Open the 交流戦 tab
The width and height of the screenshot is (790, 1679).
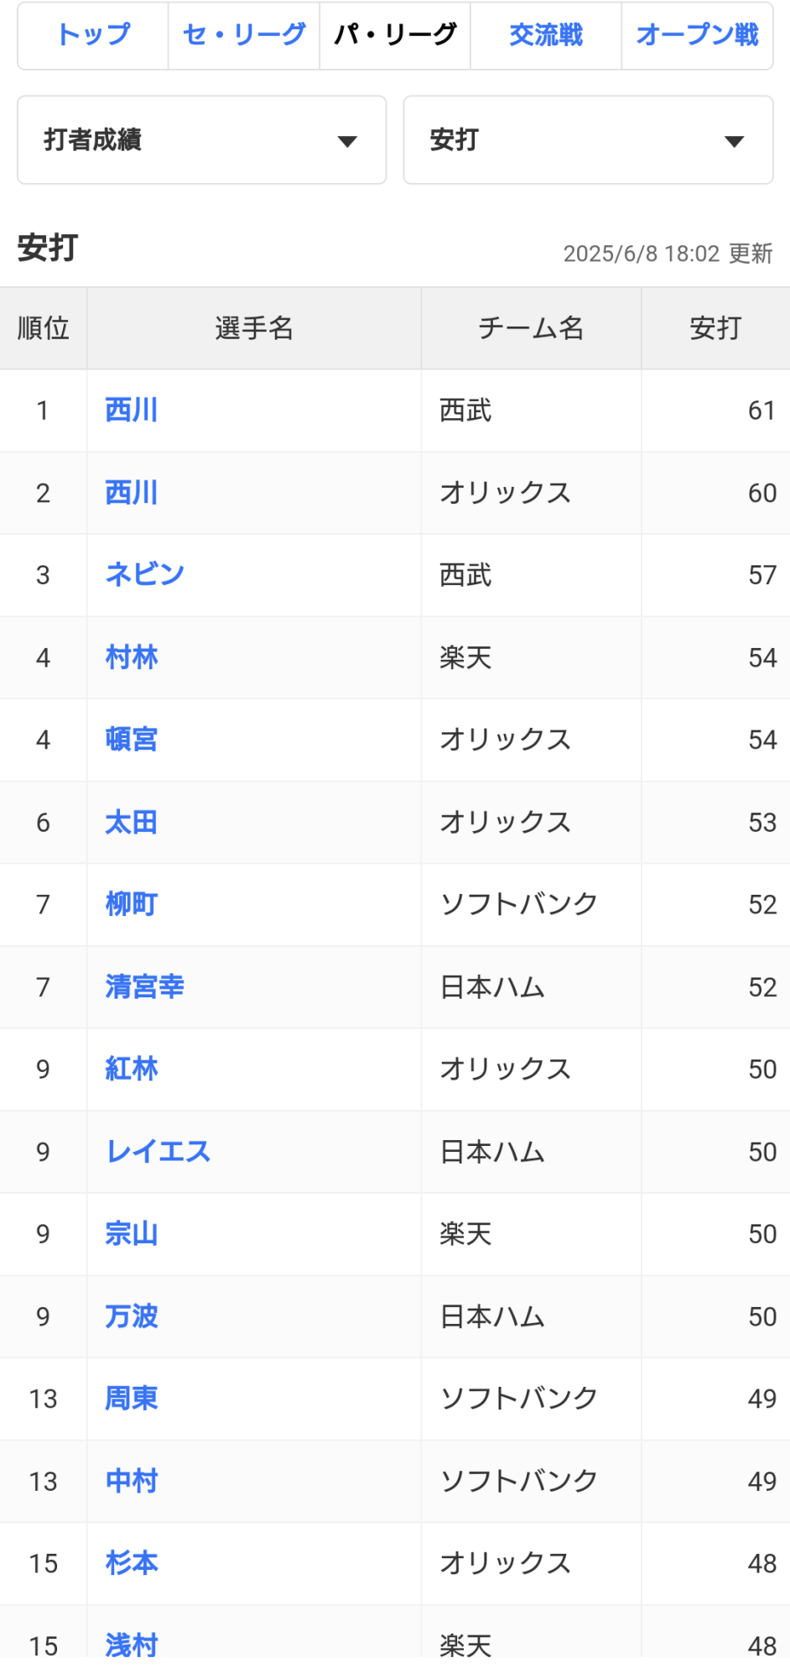(546, 35)
